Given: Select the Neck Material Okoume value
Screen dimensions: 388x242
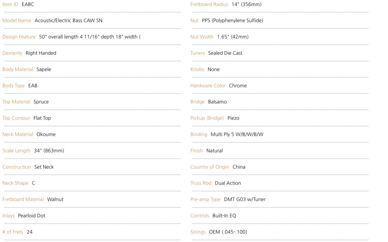Looking at the screenshot, I should 46,134.
